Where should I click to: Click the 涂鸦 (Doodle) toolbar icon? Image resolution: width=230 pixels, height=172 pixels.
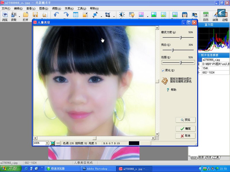pos(215,16)
